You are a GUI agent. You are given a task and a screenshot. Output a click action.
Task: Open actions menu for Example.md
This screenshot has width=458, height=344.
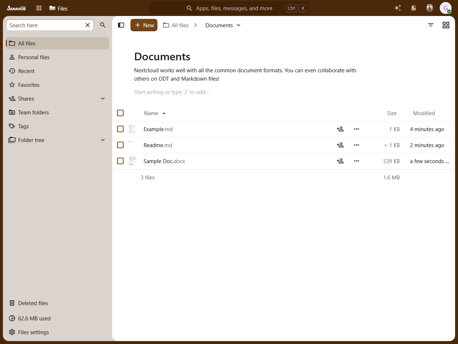point(357,129)
